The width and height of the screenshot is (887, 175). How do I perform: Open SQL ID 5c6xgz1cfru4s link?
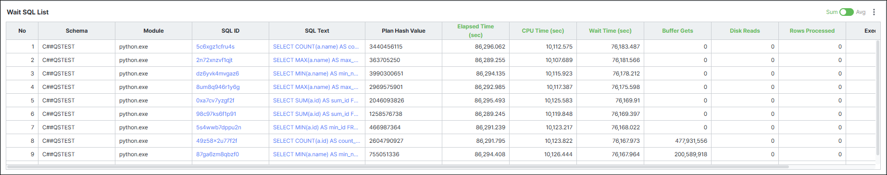(215, 47)
